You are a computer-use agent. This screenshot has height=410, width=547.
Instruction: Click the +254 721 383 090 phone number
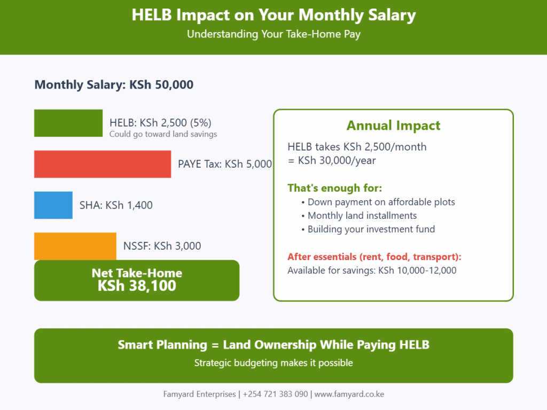[x=275, y=395]
